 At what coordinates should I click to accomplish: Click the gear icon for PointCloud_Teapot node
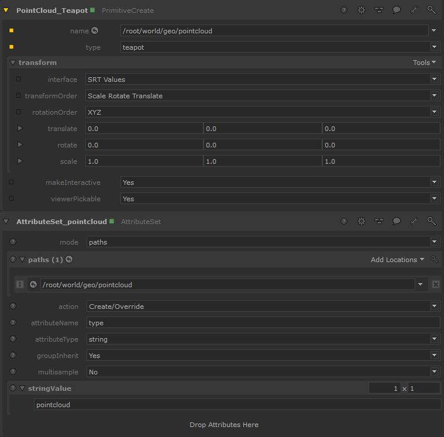pyautogui.click(x=362, y=10)
